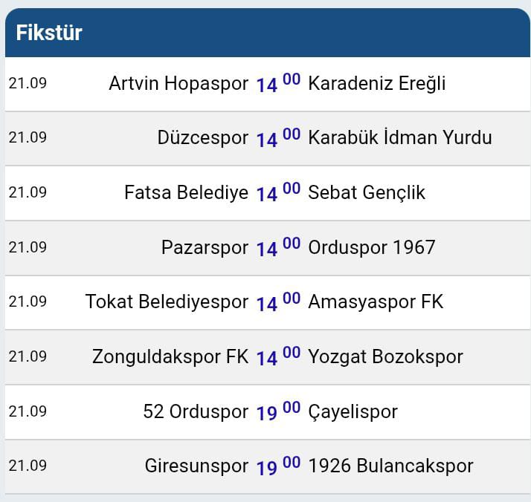Open Sebat Gençlik team page

pos(366,193)
